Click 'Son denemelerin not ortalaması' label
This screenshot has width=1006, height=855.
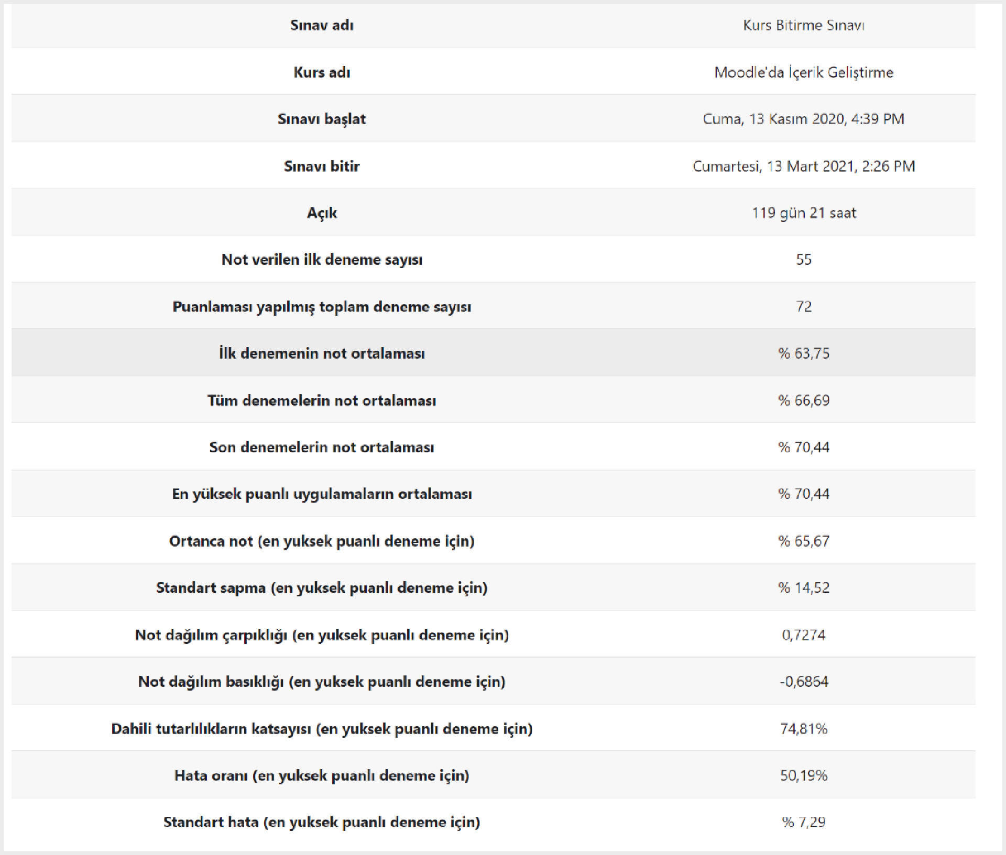(322, 447)
